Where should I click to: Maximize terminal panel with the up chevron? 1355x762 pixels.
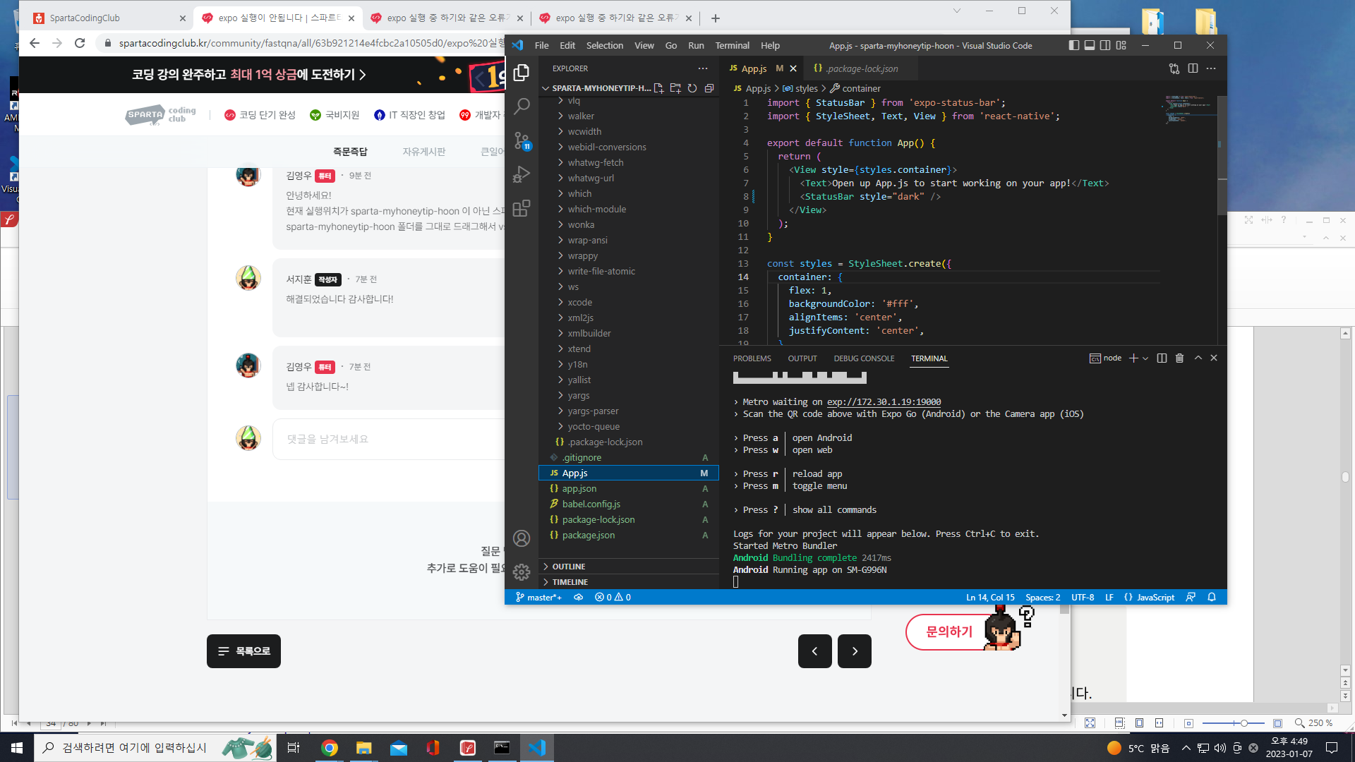pos(1198,358)
